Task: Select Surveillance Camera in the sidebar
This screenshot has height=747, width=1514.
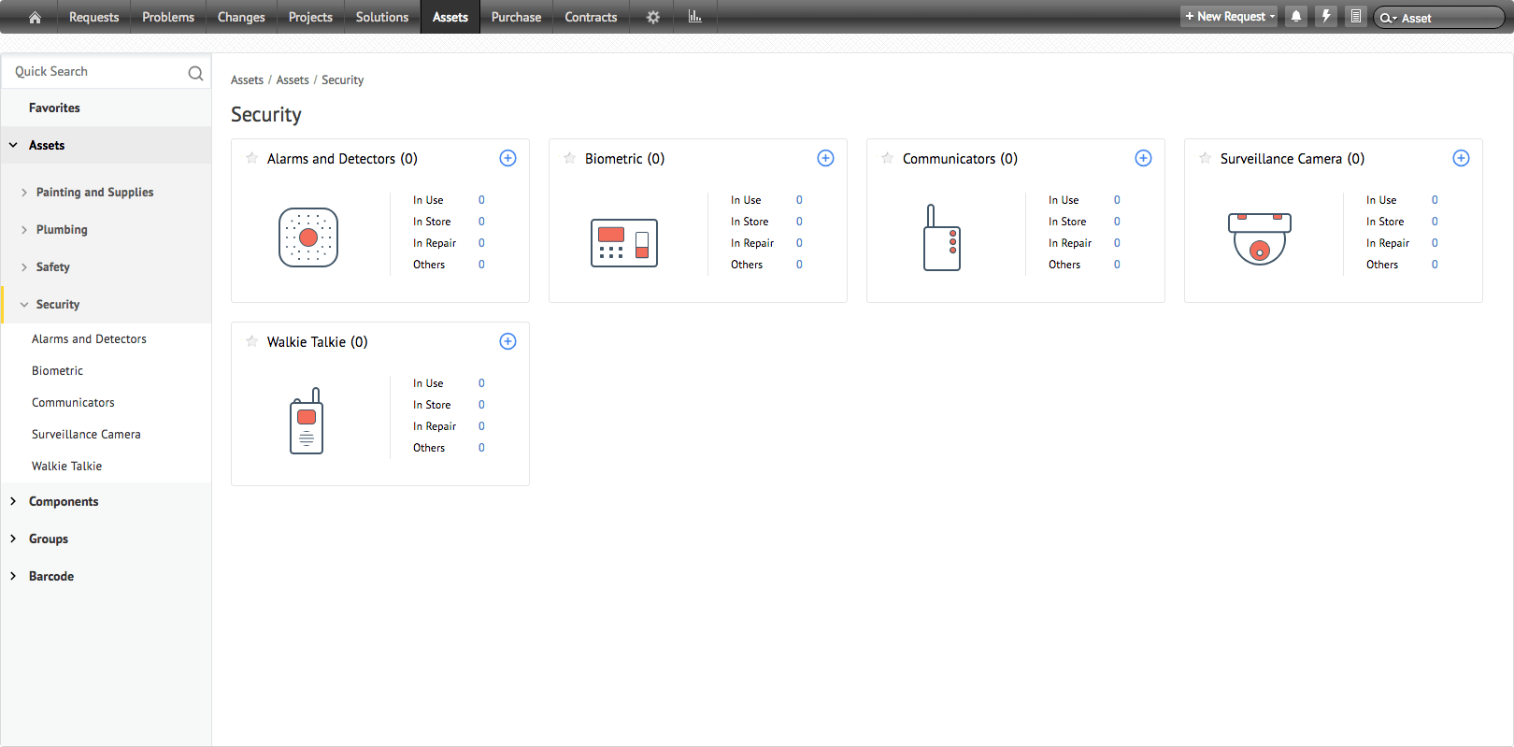Action: [x=86, y=435]
